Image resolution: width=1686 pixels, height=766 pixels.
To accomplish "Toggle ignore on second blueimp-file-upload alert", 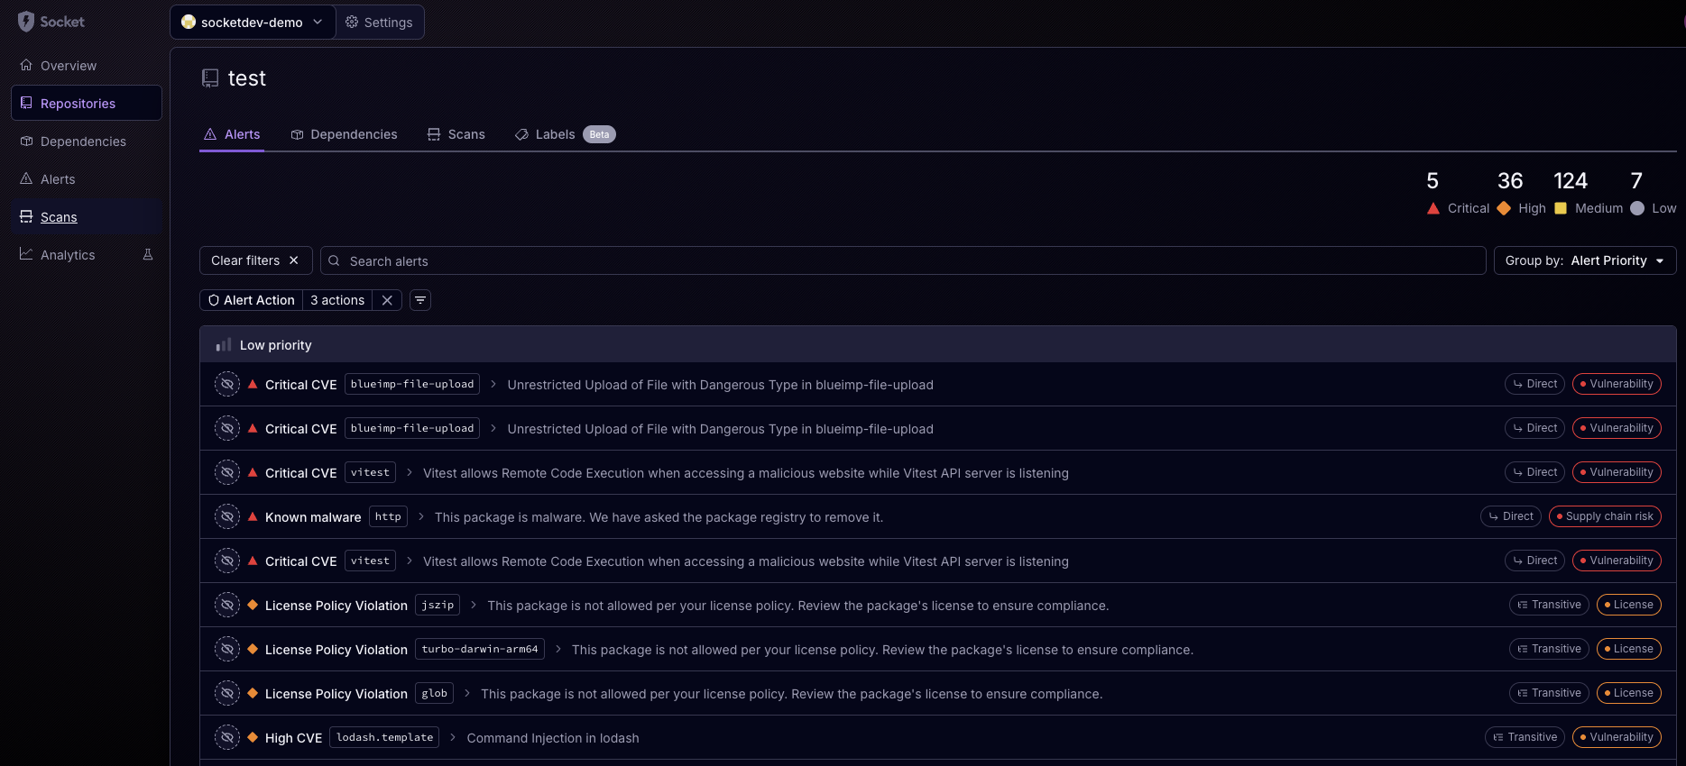I will (227, 428).
